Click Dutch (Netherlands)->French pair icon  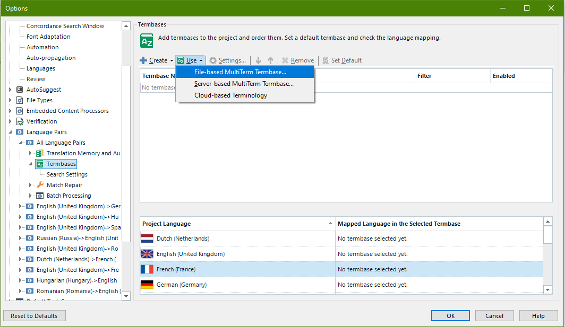30,259
